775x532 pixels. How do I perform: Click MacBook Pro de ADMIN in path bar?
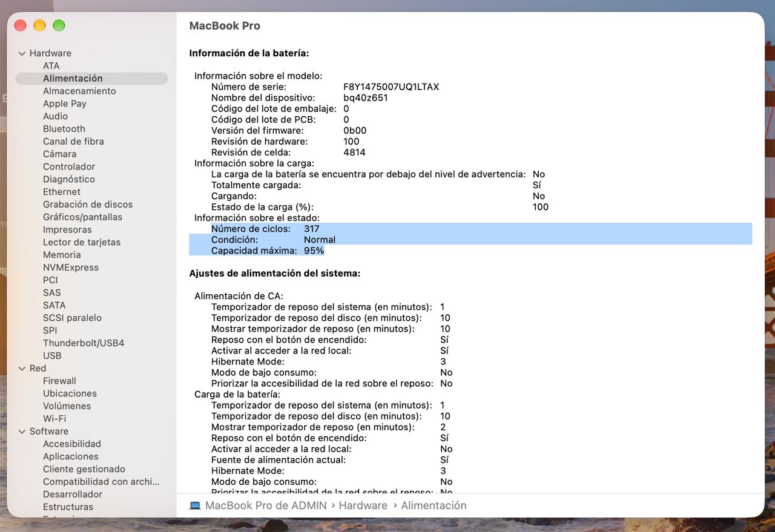(x=266, y=505)
